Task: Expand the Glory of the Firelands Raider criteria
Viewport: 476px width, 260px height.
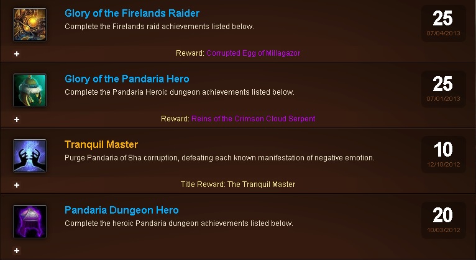Action: (17, 54)
